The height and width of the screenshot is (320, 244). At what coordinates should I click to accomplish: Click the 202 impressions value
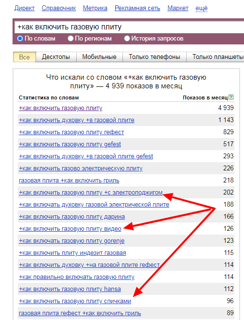pyautogui.click(x=228, y=192)
